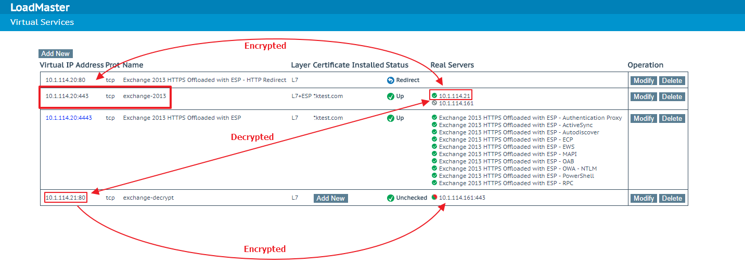Select the 10.1.114.20:443 virtual IP address
This screenshot has width=745, height=265.
point(67,96)
